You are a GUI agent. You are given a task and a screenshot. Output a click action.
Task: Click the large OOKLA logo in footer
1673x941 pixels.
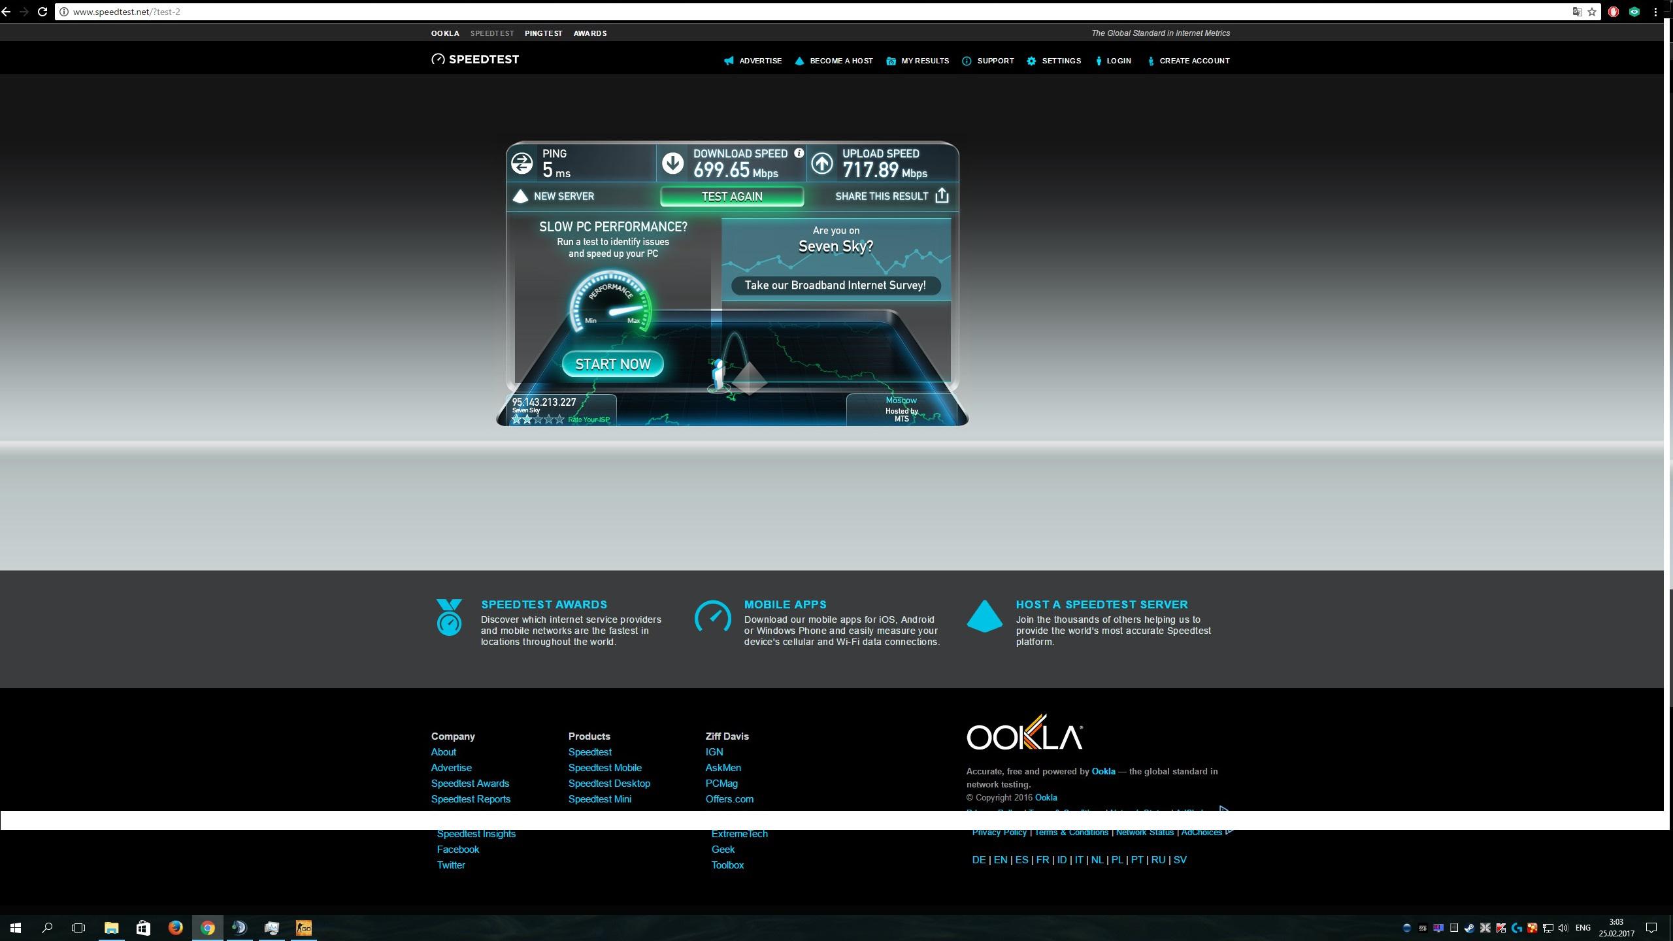click(1024, 733)
